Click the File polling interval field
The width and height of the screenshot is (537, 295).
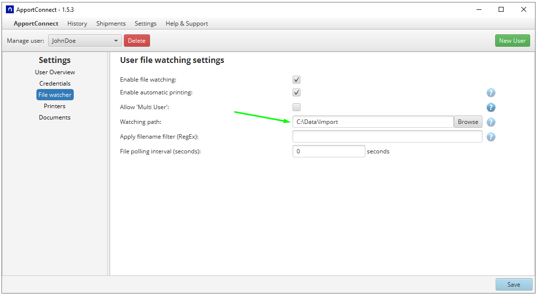[328, 151]
